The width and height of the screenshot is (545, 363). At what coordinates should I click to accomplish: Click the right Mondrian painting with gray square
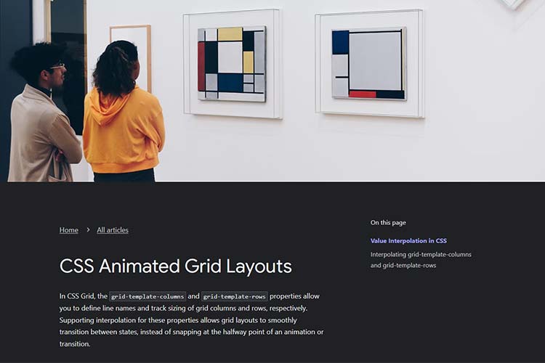[369, 63]
